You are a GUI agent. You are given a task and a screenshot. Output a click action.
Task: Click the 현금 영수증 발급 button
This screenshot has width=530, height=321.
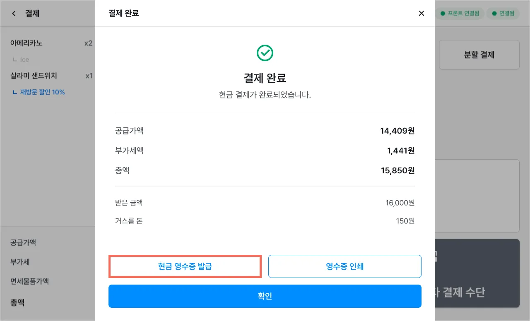(x=185, y=266)
